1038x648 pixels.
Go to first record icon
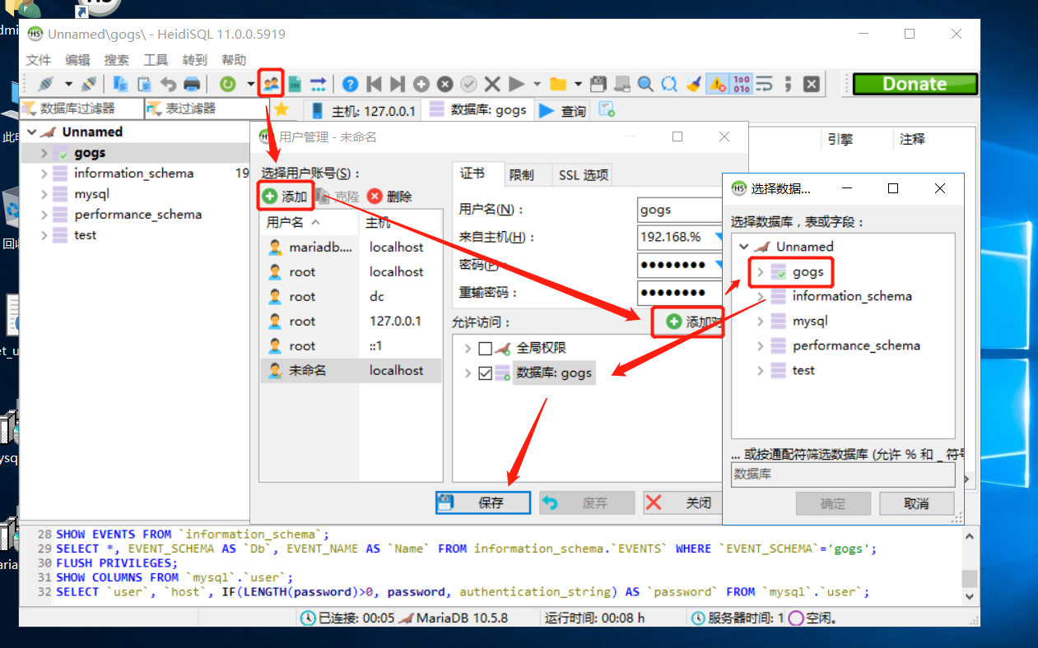[x=375, y=83]
